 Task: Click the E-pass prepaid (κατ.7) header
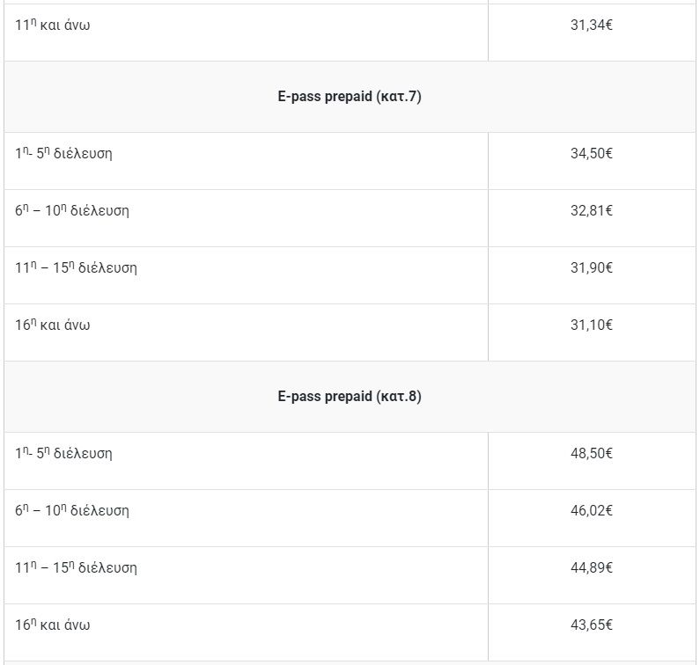(x=350, y=97)
